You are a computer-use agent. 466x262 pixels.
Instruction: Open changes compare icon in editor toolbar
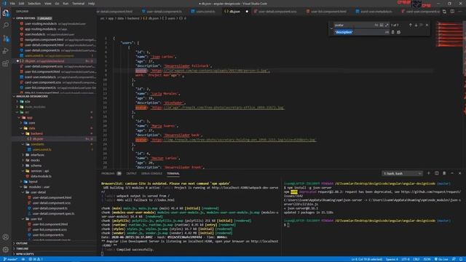coord(444,12)
